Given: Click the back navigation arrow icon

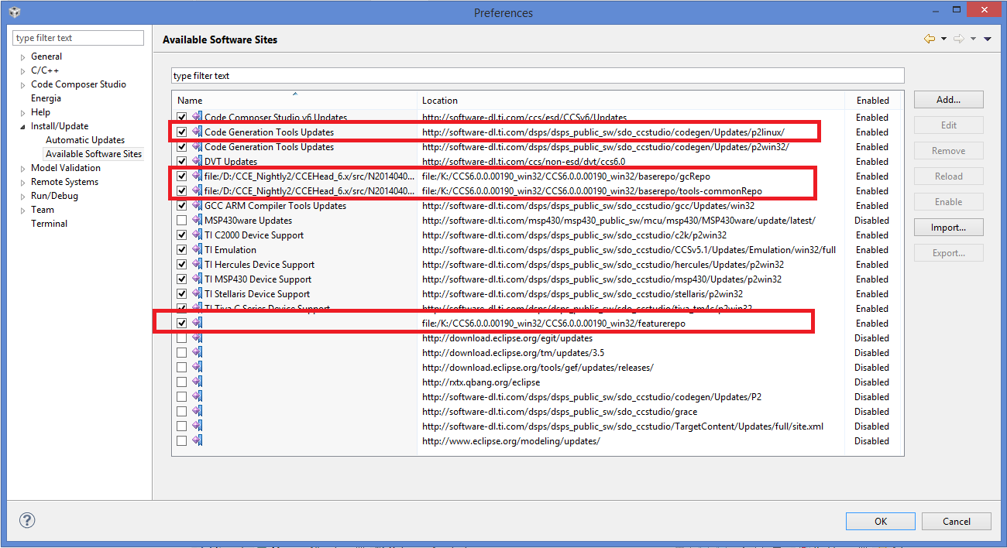Looking at the screenshot, I should point(930,39).
